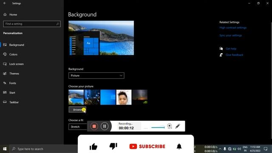Click the Start tiles icon in sidebar
This screenshot has width=272, height=153.
pyautogui.click(x=5, y=93)
